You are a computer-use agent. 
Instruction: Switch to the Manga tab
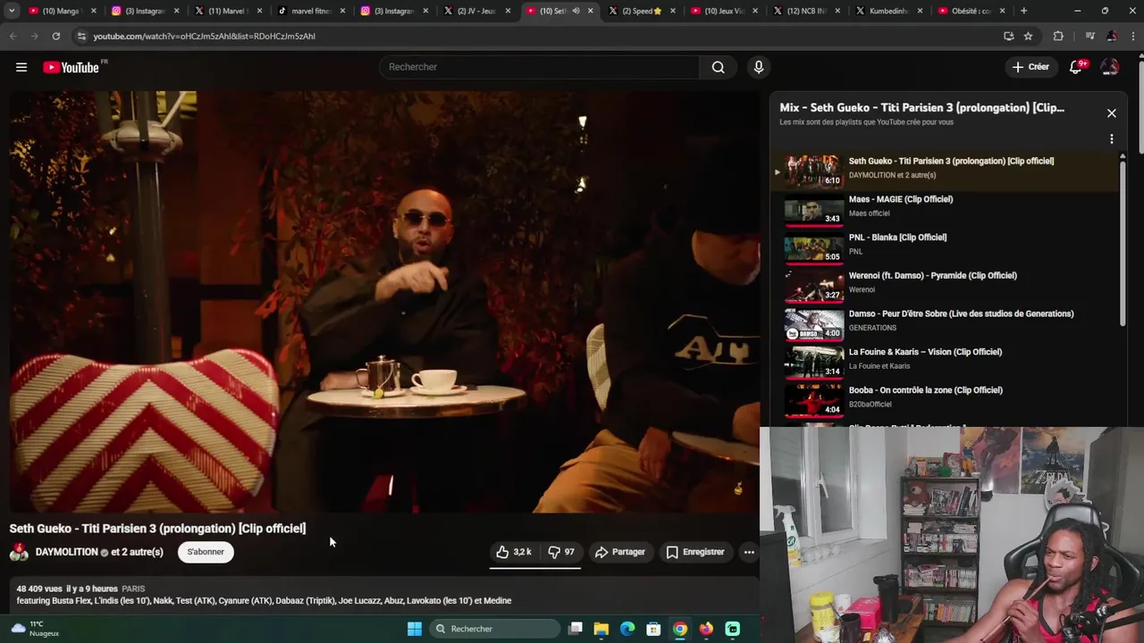[60, 11]
